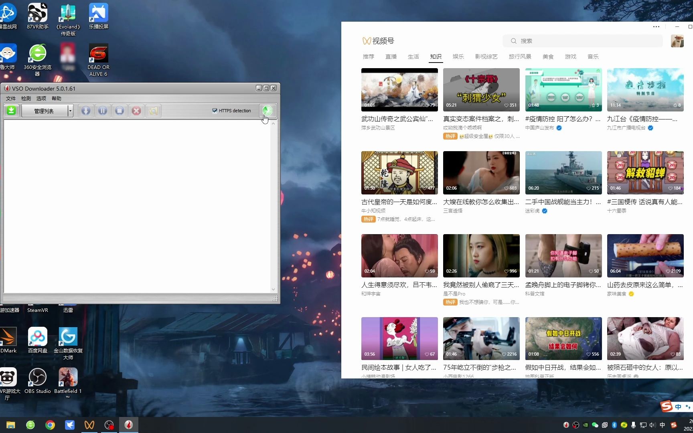
Task: Click the volume speaker icon in system tray
Action: (652, 425)
